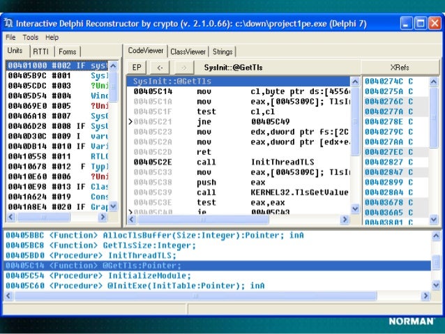This screenshot has width=445, height=334.
Task: Select unit row 00406A18 #007
Action: pos(57,116)
